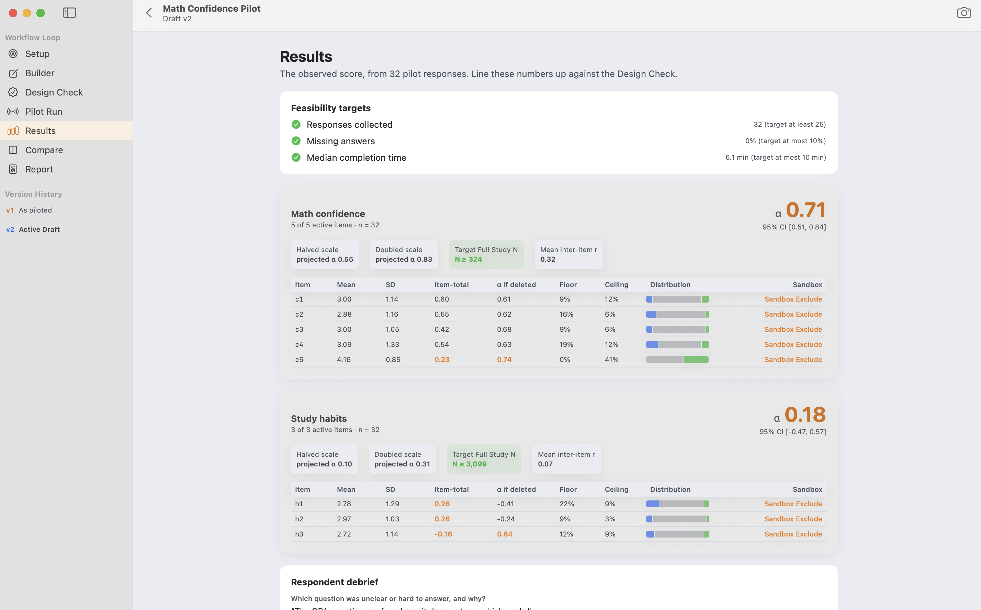
Task: Sandbox Exclude item c4
Action: pos(793,344)
